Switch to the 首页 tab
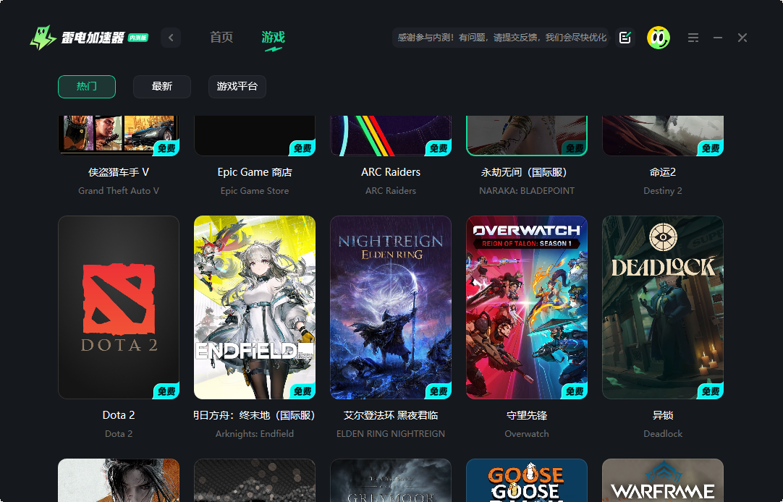This screenshot has width=783, height=502. pyautogui.click(x=221, y=37)
